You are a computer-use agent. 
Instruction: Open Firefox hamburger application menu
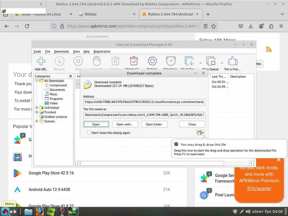(281, 26)
